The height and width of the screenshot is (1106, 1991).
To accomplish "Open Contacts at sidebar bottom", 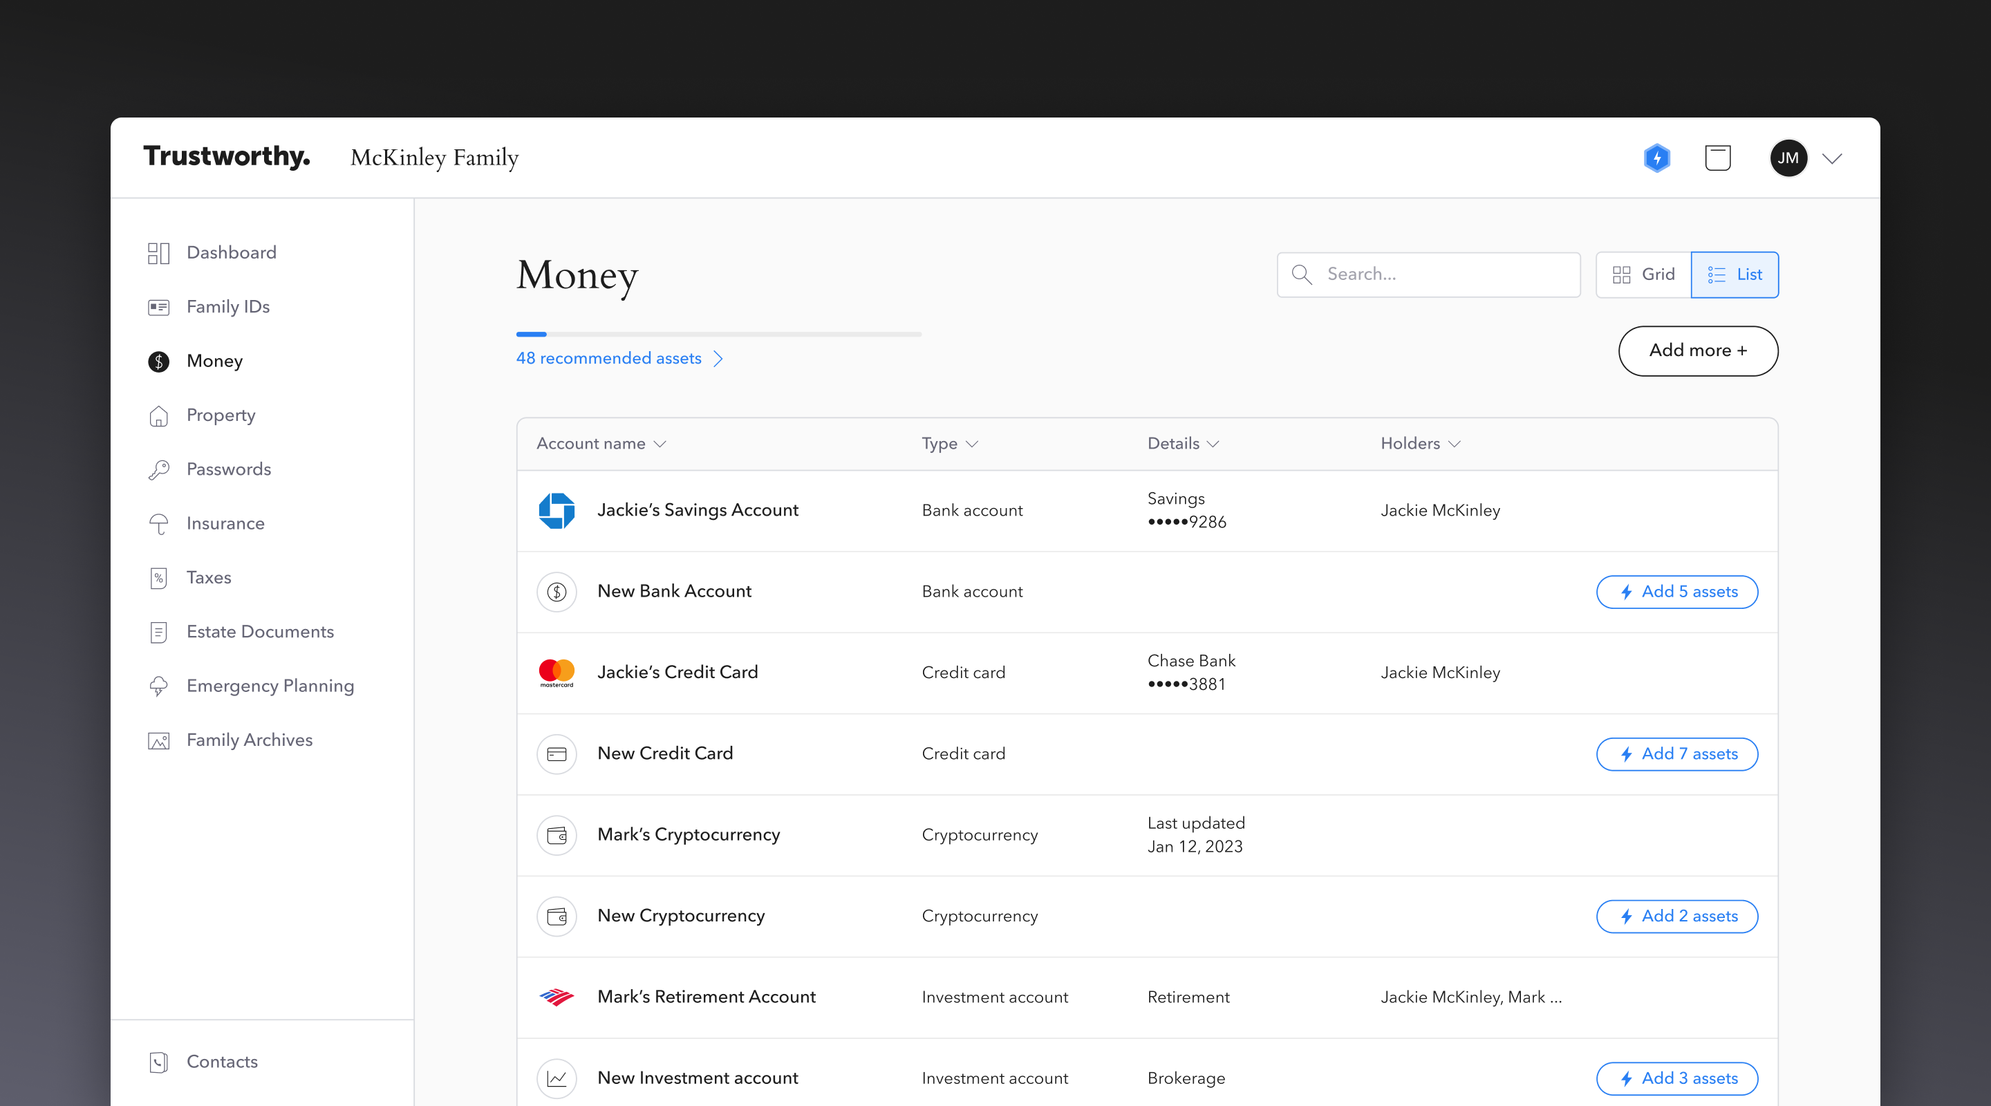I will [223, 1062].
